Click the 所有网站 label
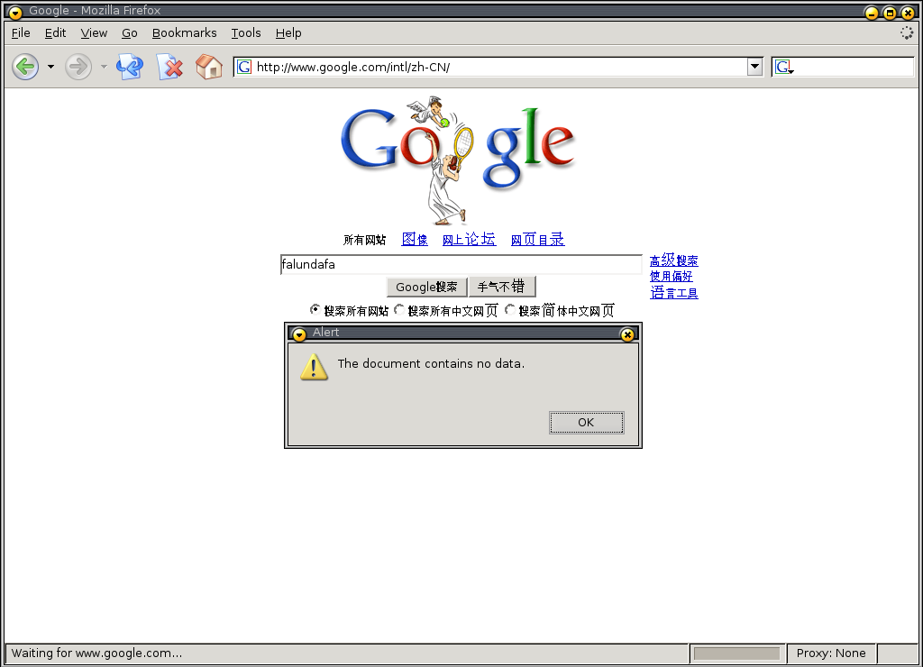The width and height of the screenshot is (923, 667). tap(364, 240)
